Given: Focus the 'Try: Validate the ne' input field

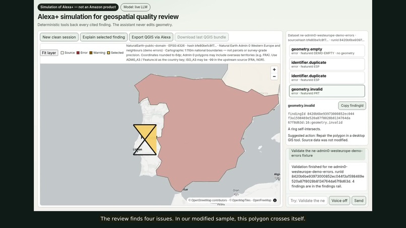Looking at the screenshot, I should click(x=308, y=200).
